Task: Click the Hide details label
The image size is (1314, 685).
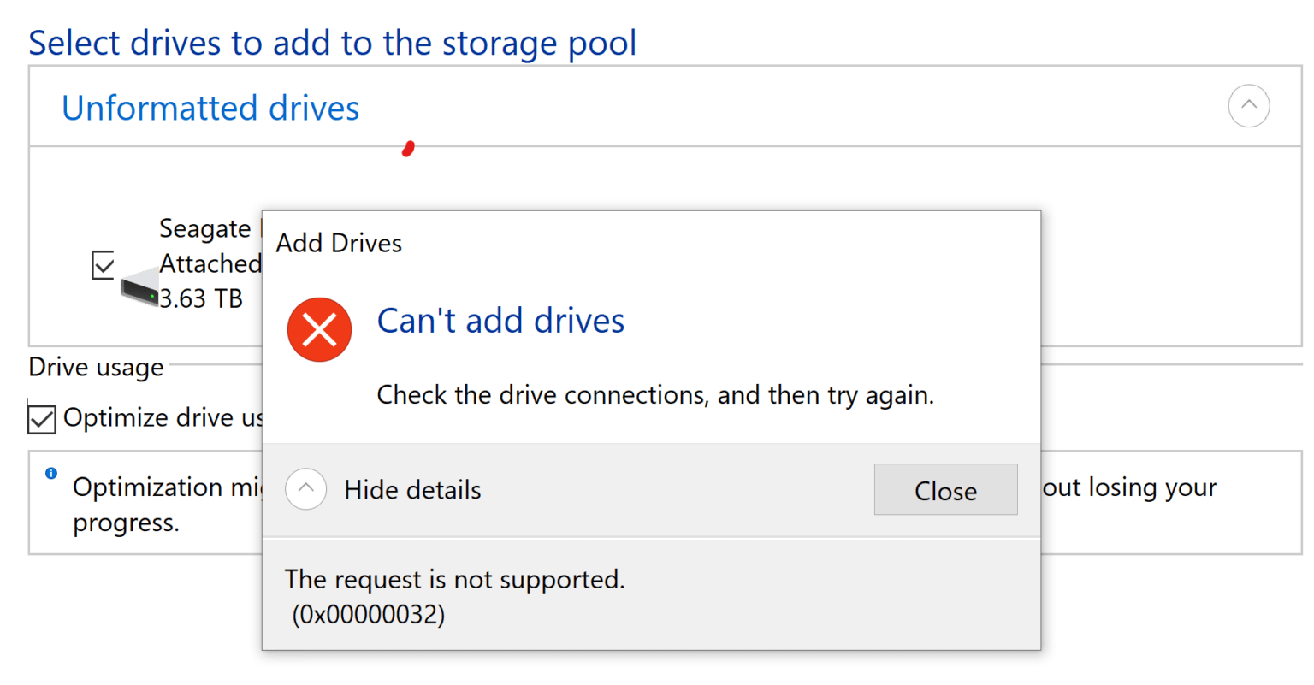Action: pyautogui.click(x=412, y=490)
